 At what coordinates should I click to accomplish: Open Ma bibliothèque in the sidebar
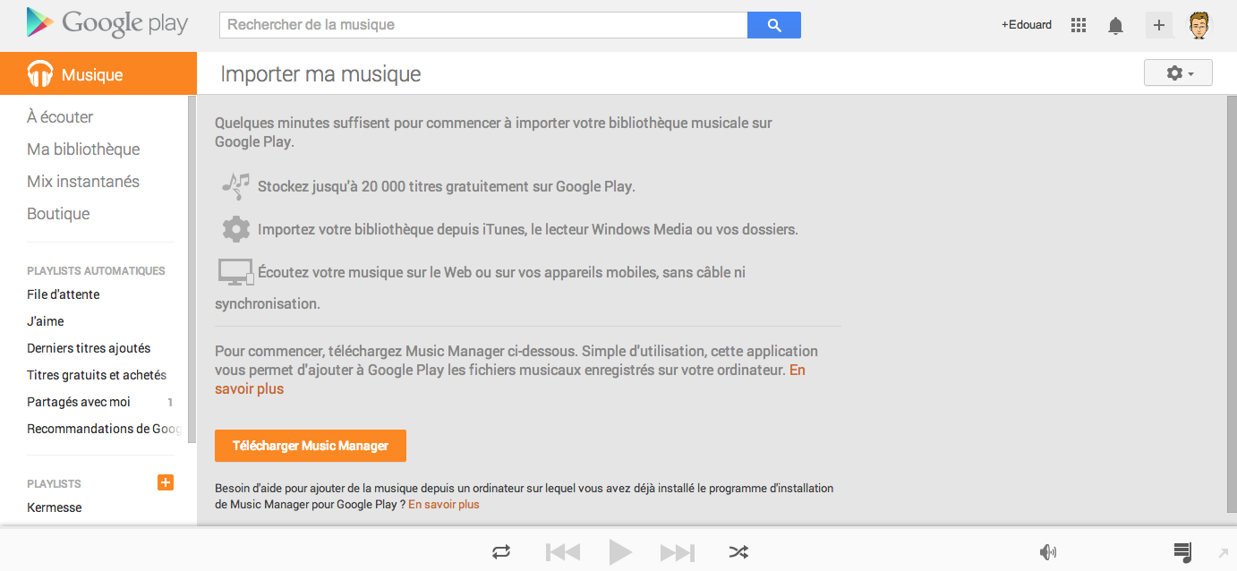pyautogui.click(x=83, y=149)
